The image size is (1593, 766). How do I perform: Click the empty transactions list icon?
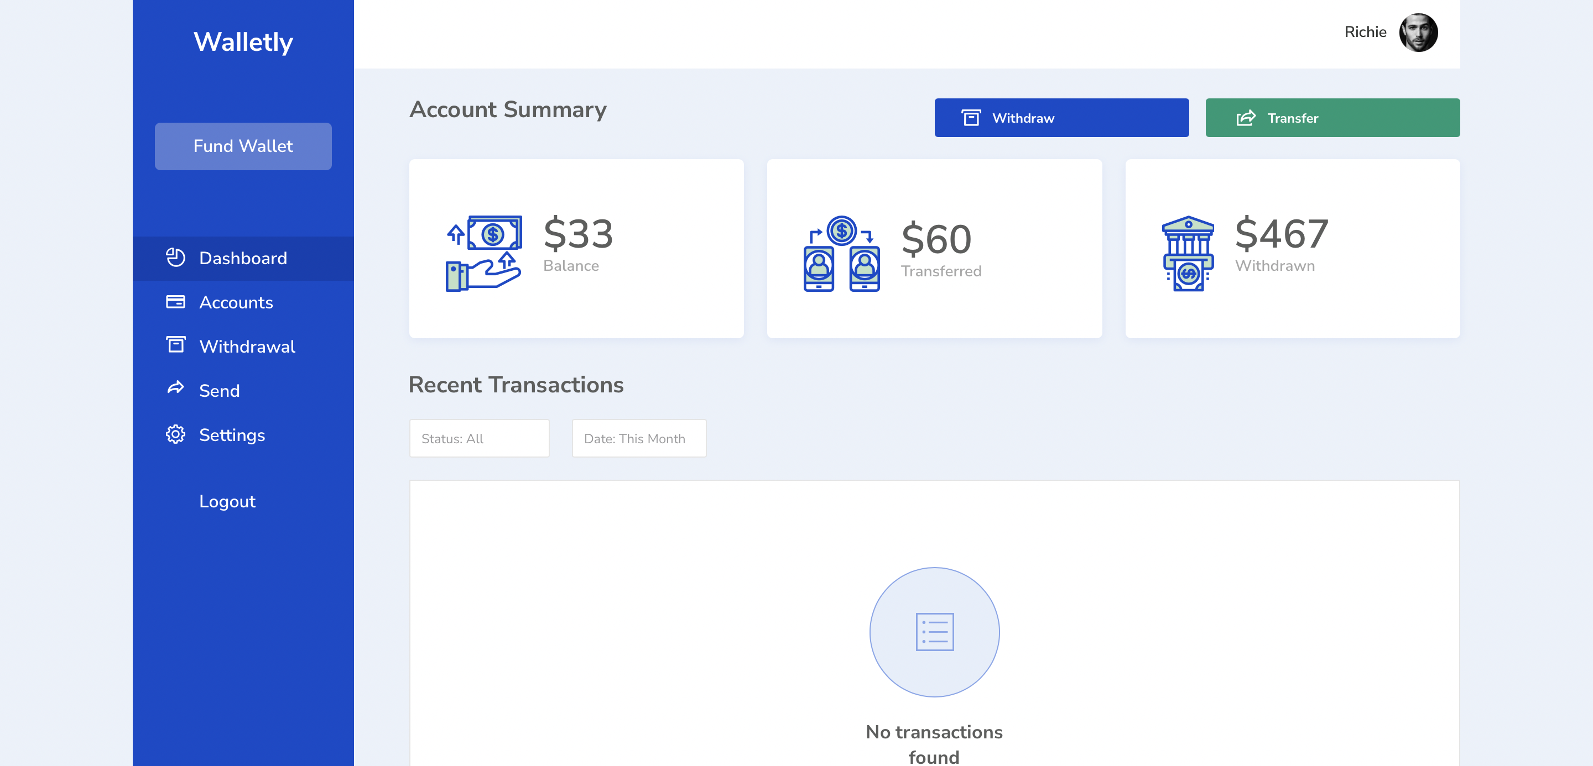934,631
